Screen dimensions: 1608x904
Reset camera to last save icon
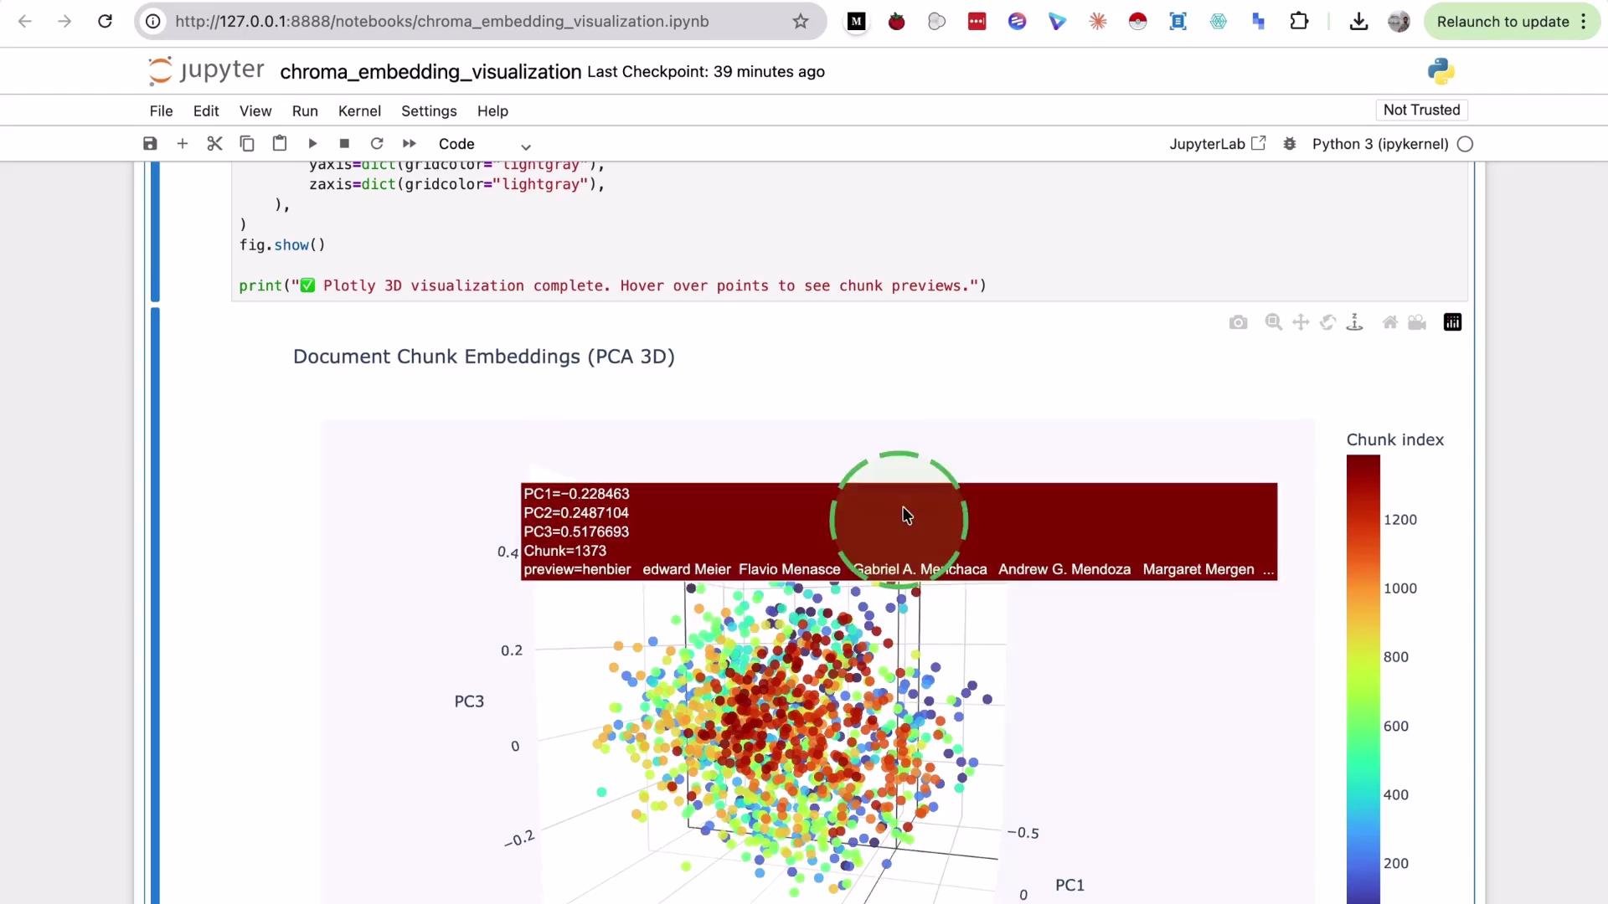[x=1417, y=322]
